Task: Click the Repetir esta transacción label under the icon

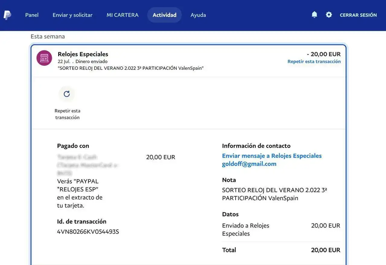Action: 67,114
